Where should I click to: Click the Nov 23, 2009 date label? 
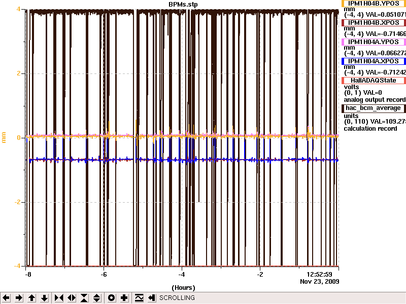320,282
